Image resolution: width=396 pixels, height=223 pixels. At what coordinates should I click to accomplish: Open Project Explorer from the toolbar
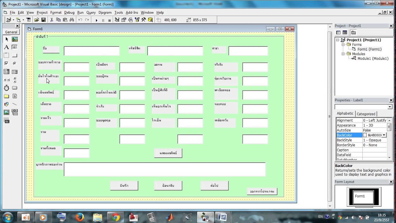(117, 20)
